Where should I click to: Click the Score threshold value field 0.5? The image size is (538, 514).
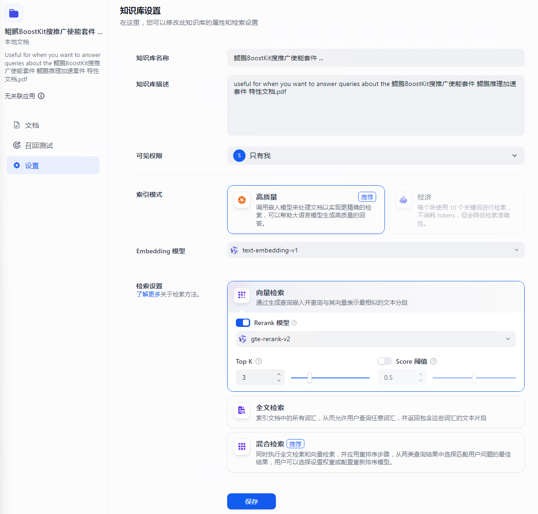[396, 377]
